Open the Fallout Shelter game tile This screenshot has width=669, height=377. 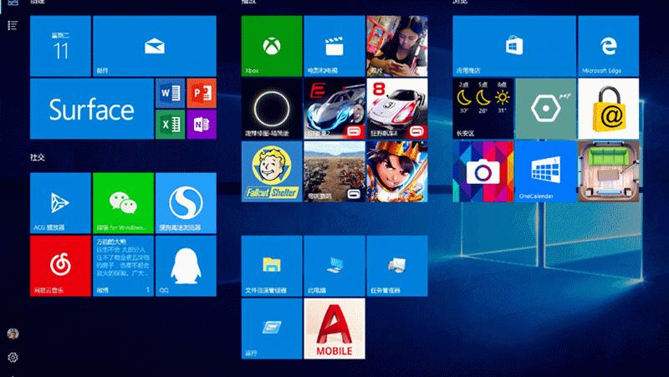[271, 171]
